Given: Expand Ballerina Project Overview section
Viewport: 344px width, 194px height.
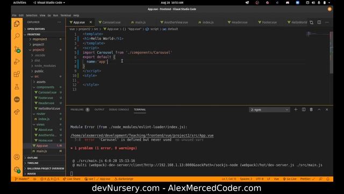Looking at the screenshot, I should [44, 169].
